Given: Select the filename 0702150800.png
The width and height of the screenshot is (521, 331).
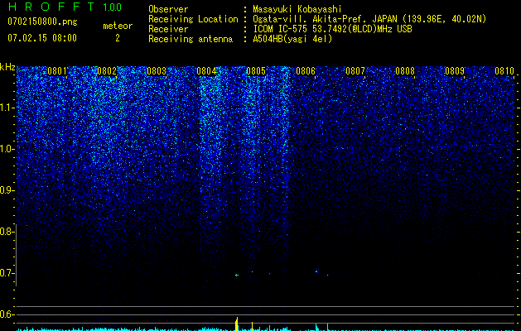Looking at the screenshot, I should [42, 22].
